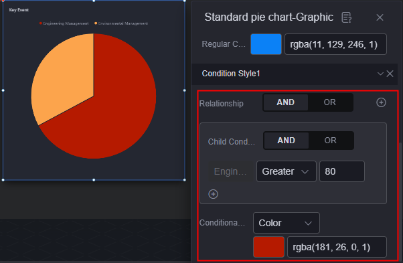This screenshot has width=403, height=263.
Task: Toggle Environmental Management legend item
Action: (x=121, y=23)
